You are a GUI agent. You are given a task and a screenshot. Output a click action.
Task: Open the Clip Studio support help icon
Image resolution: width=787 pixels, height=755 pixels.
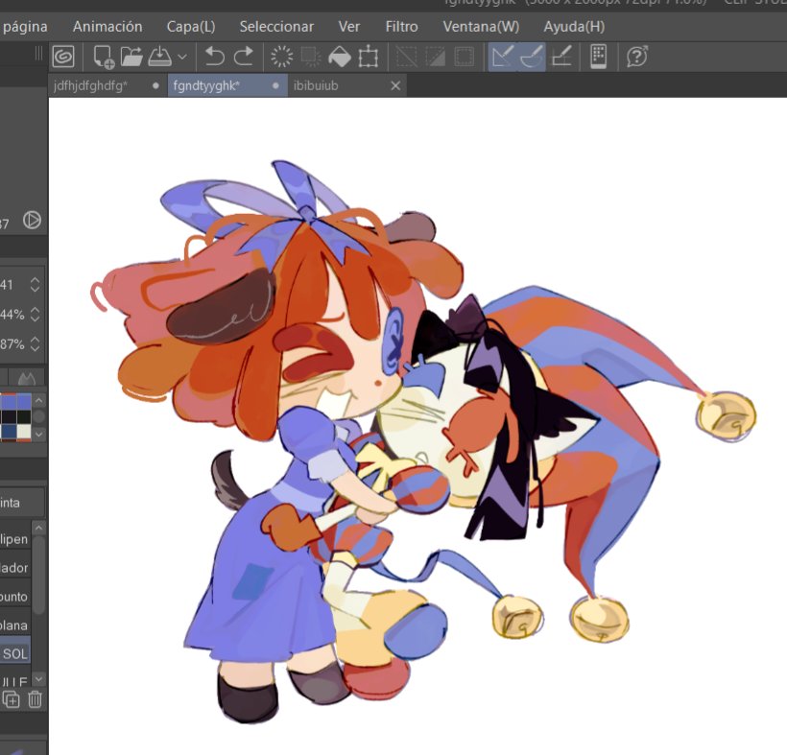(x=636, y=57)
